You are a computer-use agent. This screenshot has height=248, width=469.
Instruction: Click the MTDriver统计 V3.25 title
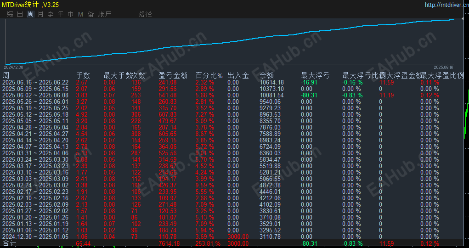click(30, 5)
